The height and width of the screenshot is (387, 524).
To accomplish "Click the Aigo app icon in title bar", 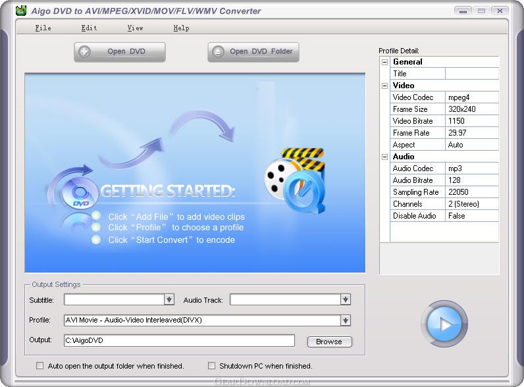I will click(21, 11).
